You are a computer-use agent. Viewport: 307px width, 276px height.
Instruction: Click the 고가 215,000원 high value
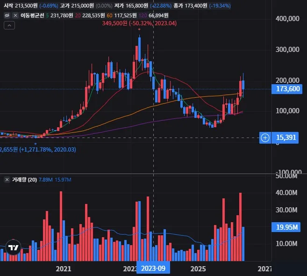coord(77,6)
